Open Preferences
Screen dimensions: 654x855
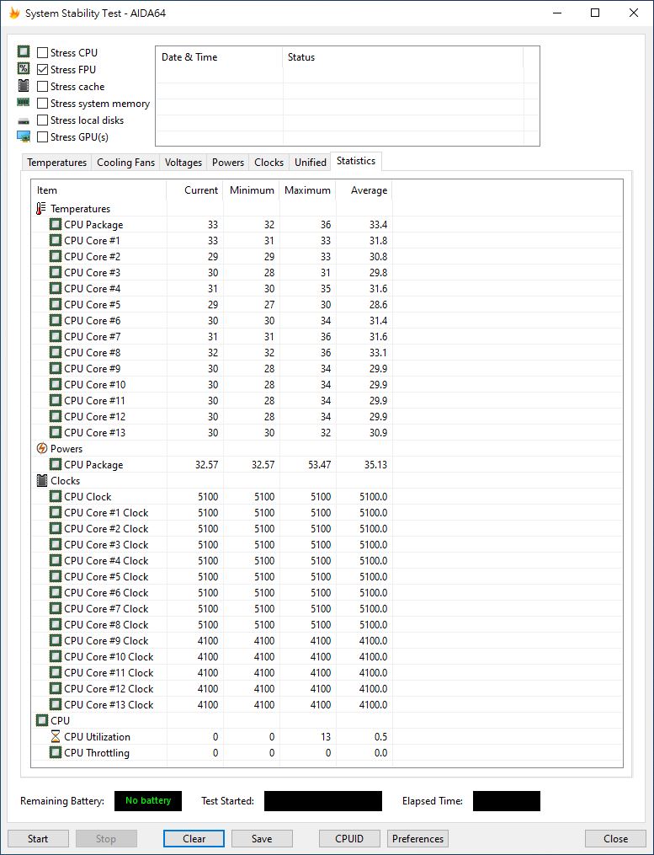pyautogui.click(x=418, y=839)
